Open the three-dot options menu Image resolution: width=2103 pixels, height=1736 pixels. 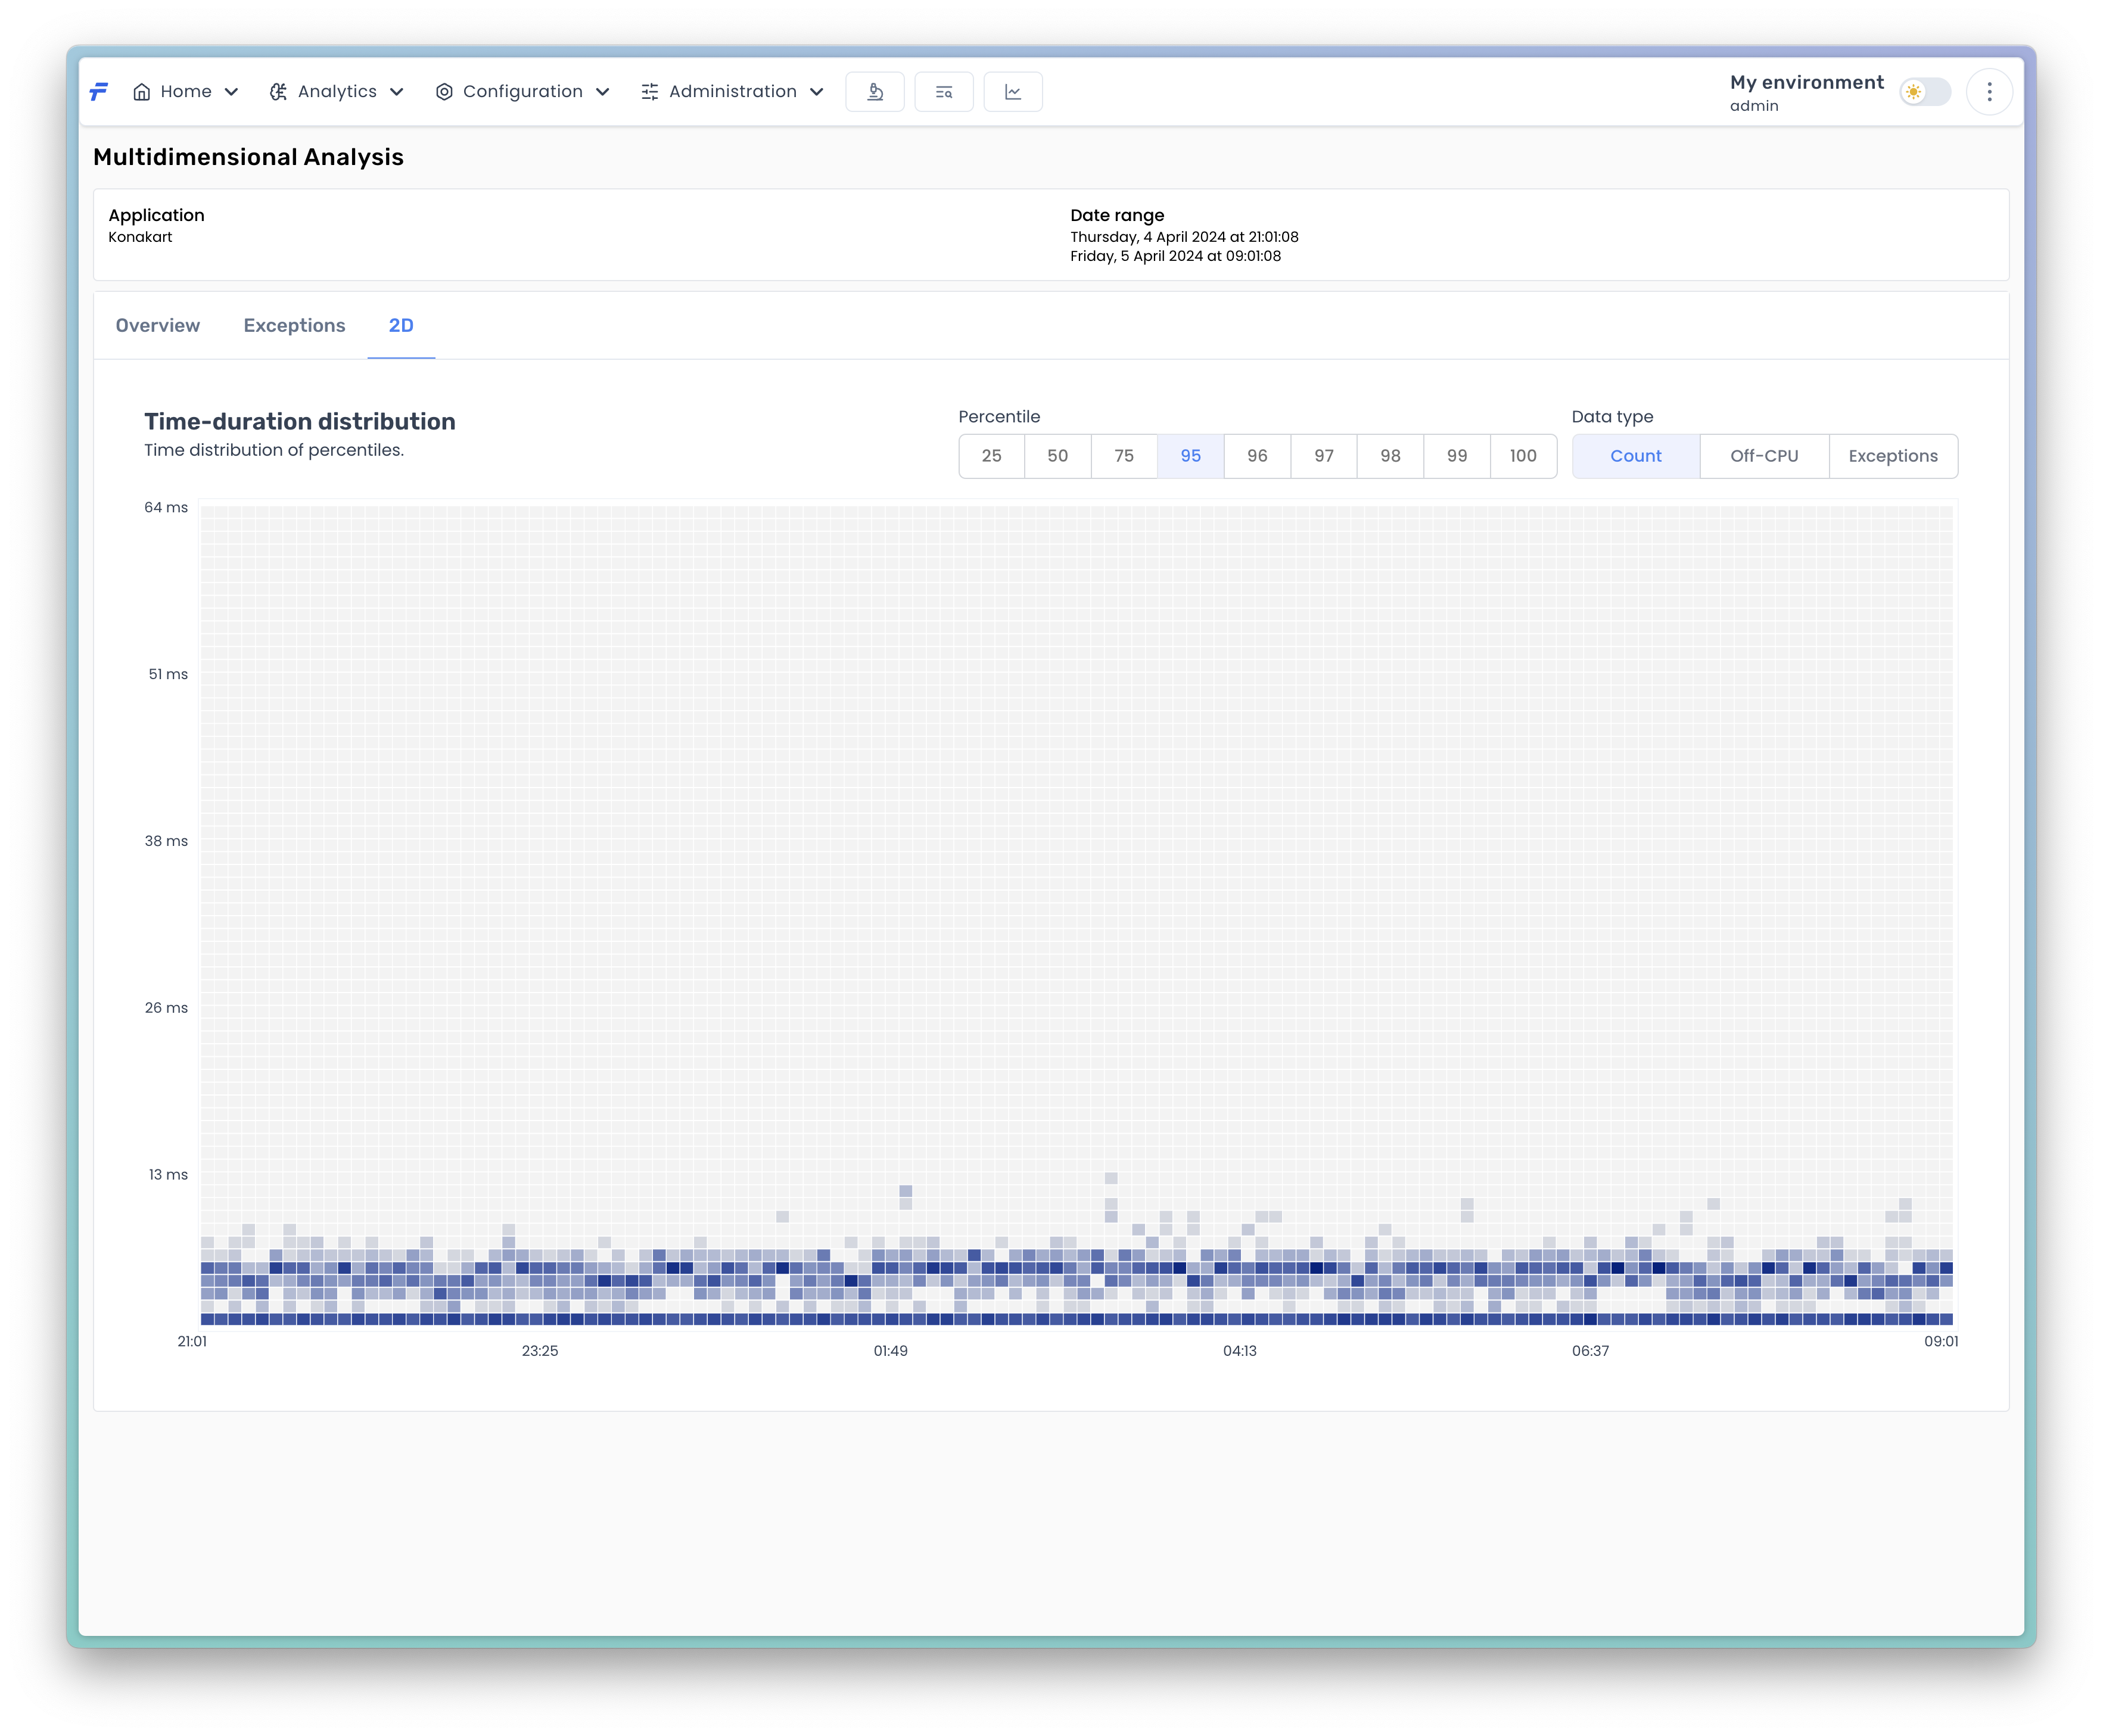(1989, 92)
